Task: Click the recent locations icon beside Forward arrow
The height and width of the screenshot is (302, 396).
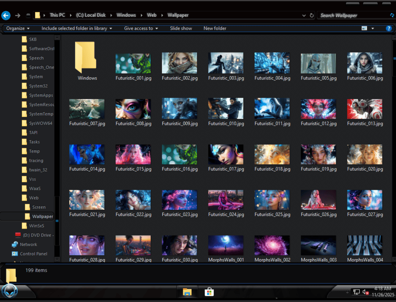Action: 28,15
